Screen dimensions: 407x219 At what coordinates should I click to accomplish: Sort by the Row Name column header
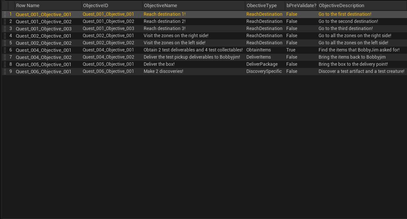click(27, 6)
